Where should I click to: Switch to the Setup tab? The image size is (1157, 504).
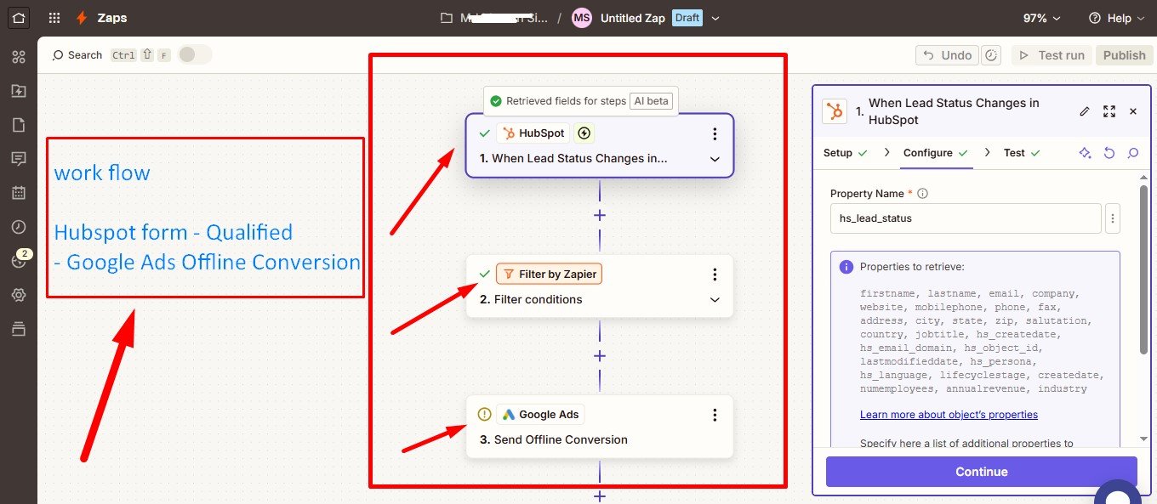click(x=846, y=153)
